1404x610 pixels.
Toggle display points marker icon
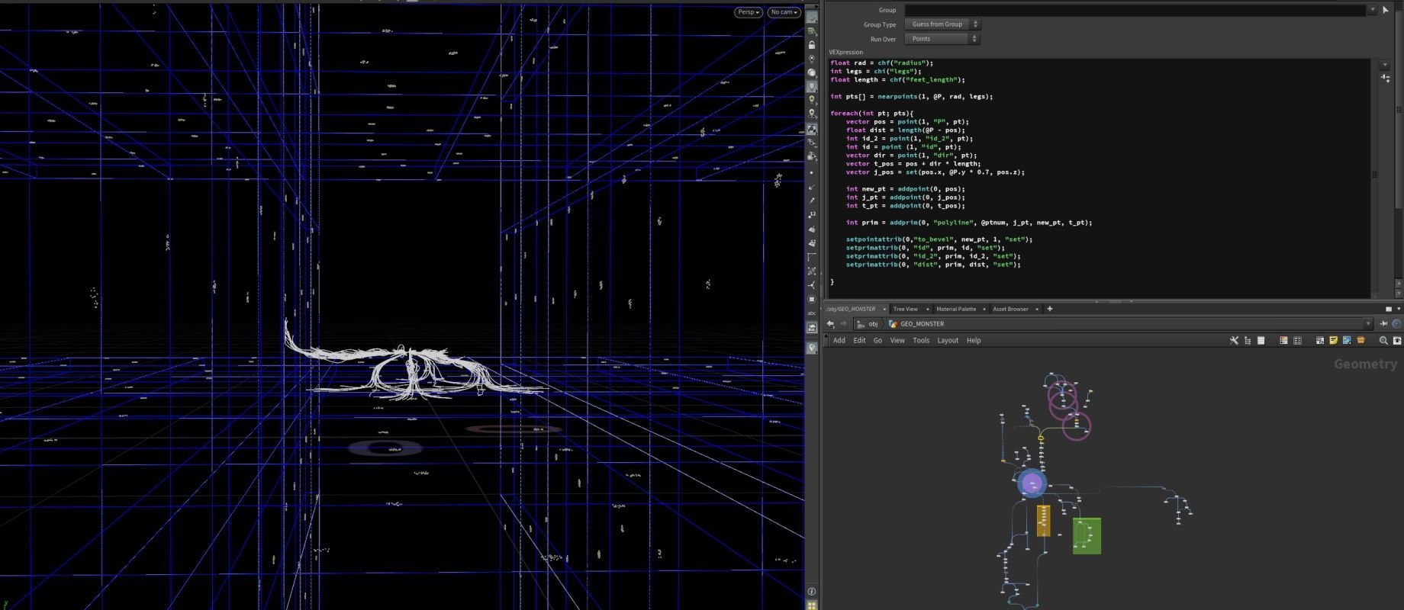click(x=812, y=173)
